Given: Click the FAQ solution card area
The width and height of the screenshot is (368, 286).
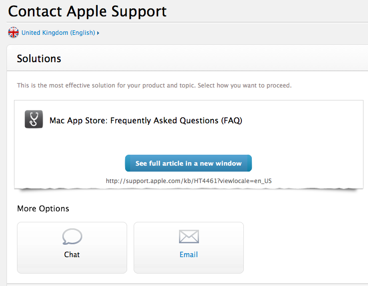Looking at the screenshot, I should tap(188, 144).
